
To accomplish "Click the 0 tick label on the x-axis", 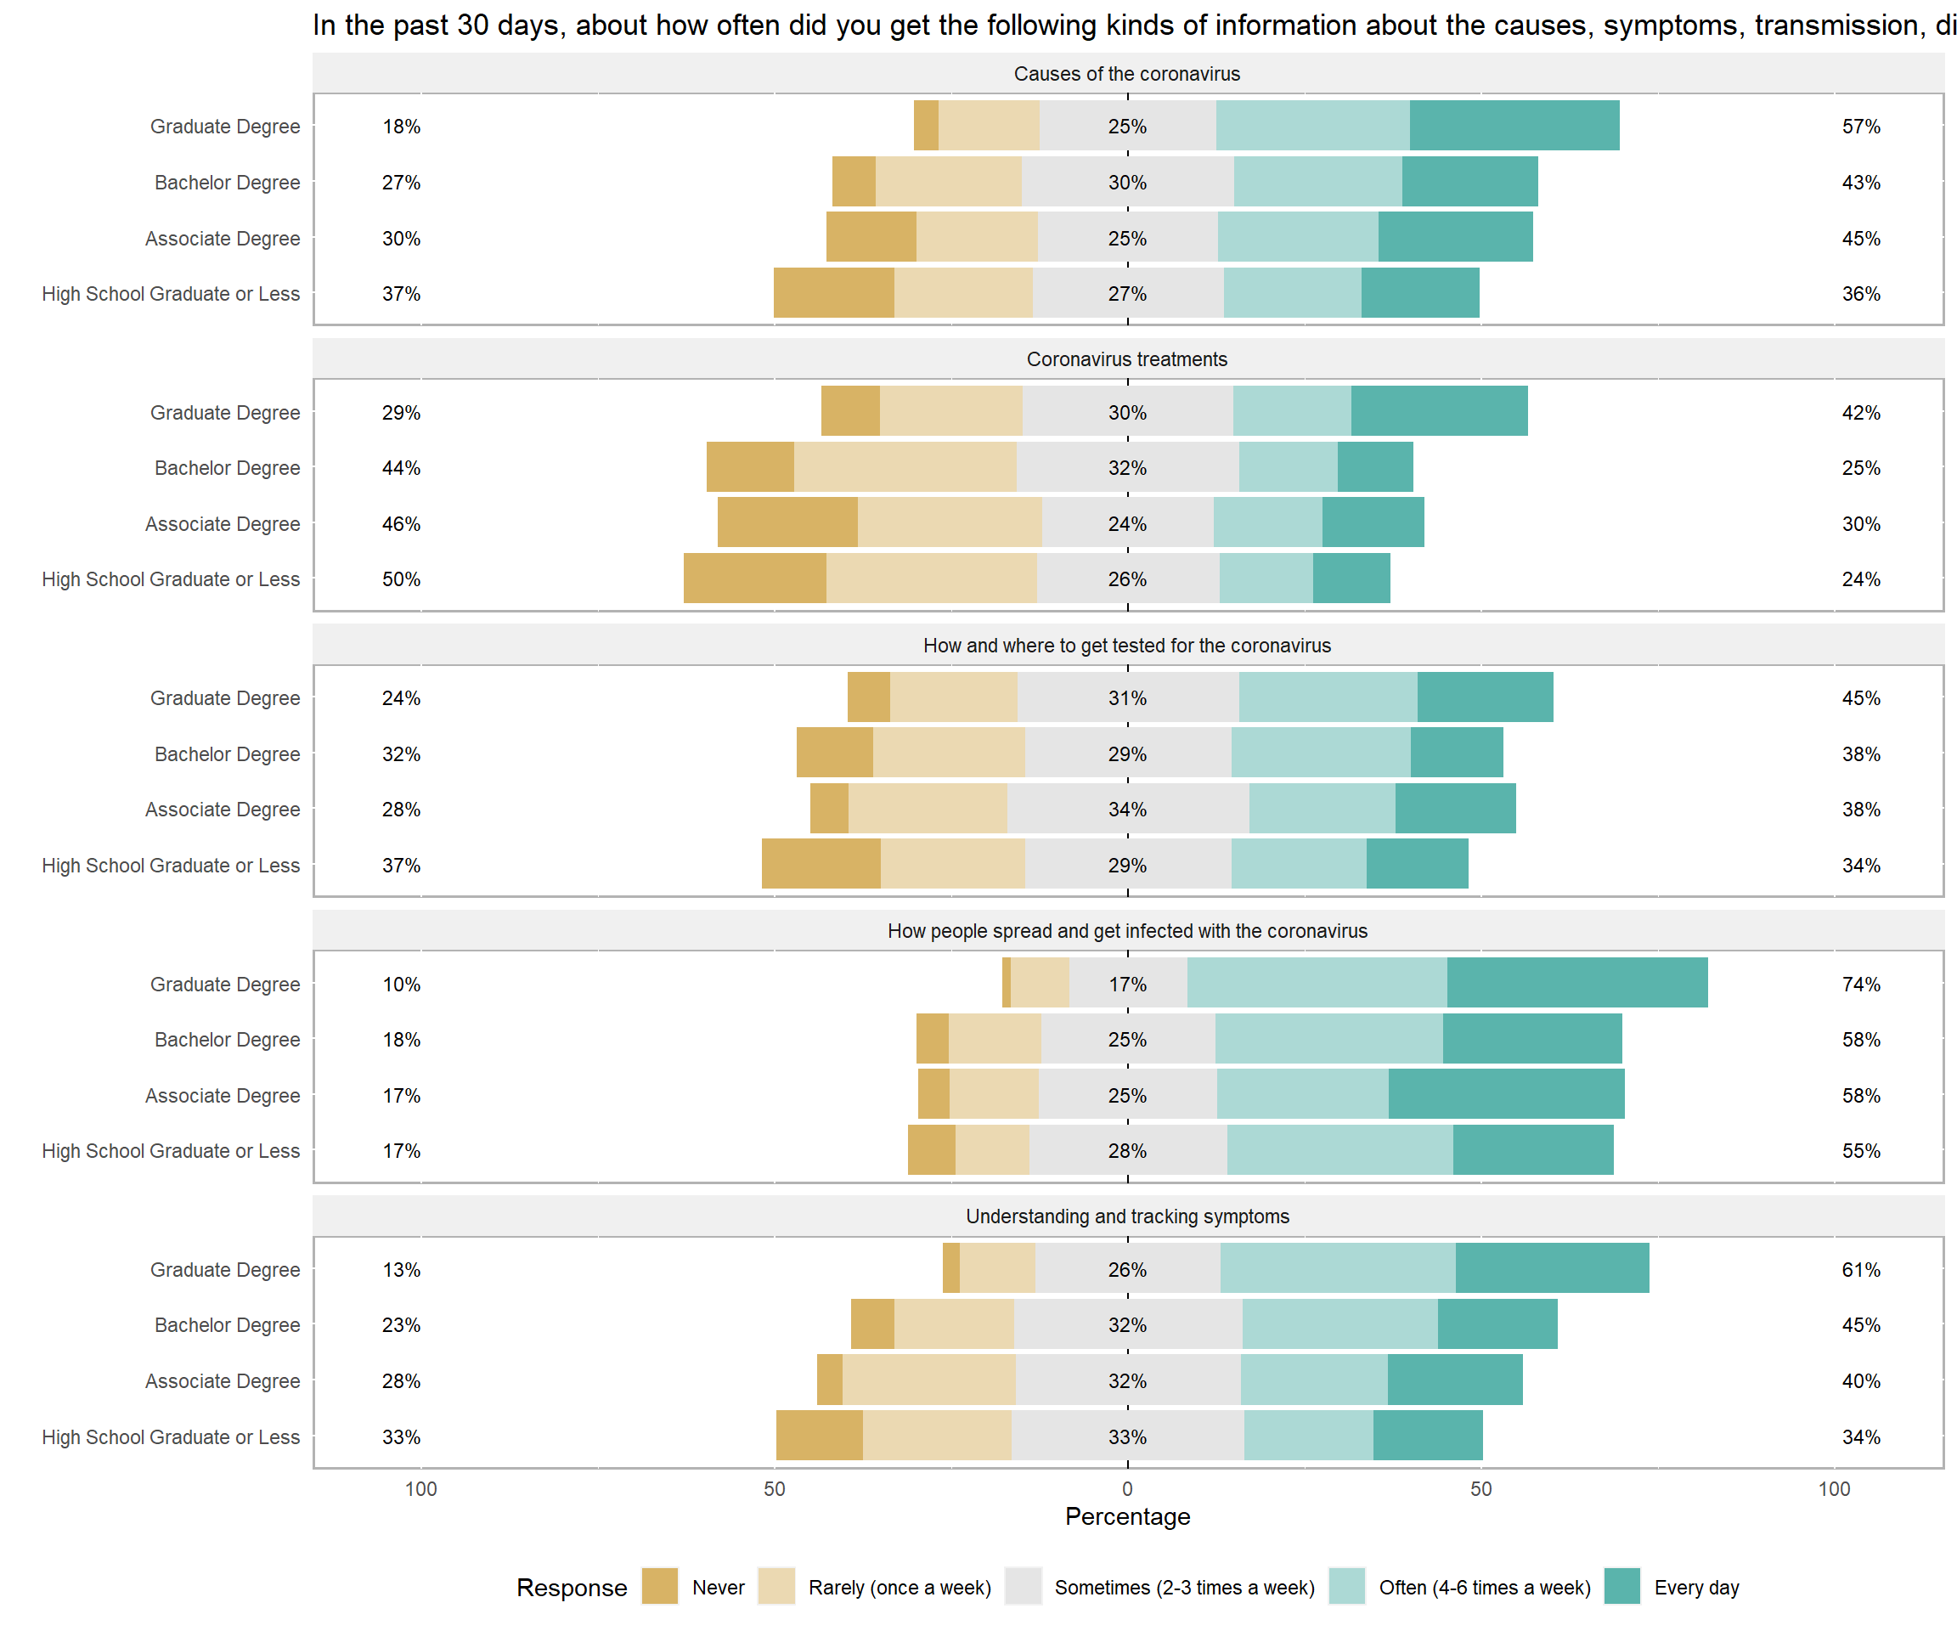I will coord(1126,1489).
